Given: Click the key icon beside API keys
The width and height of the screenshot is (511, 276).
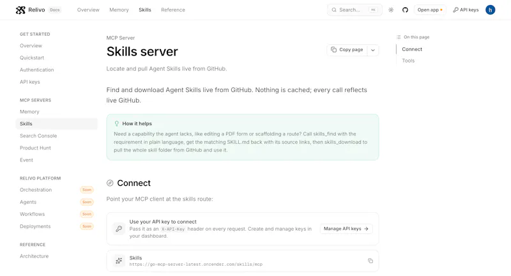Looking at the screenshot, I should [455, 10].
